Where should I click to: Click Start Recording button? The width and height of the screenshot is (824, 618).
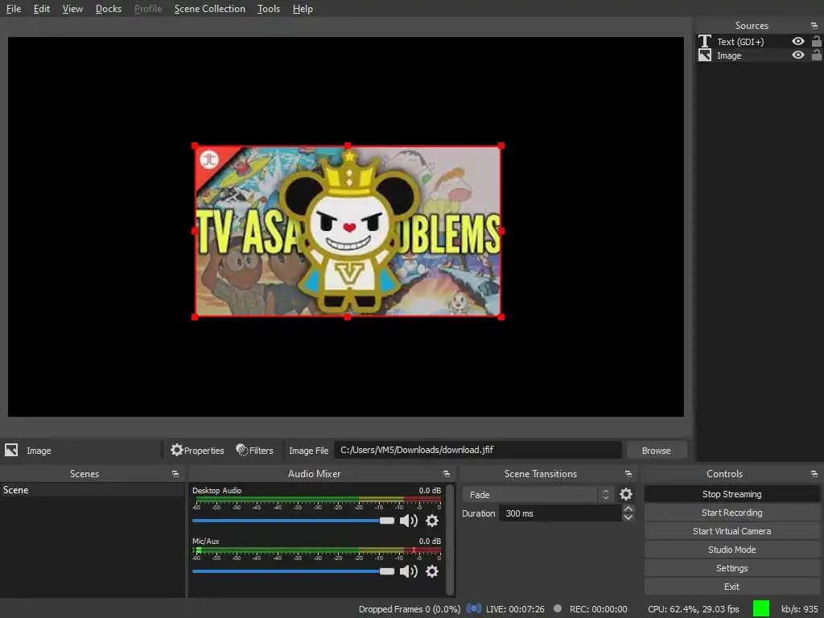tap(731, 513)
